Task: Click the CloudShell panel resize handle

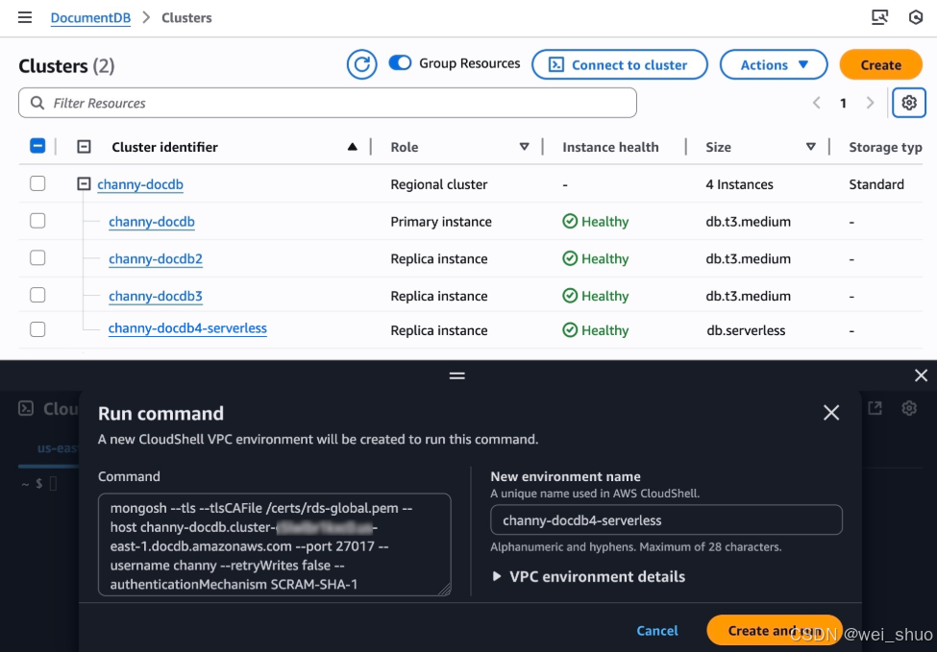Action: coord(457,375)
